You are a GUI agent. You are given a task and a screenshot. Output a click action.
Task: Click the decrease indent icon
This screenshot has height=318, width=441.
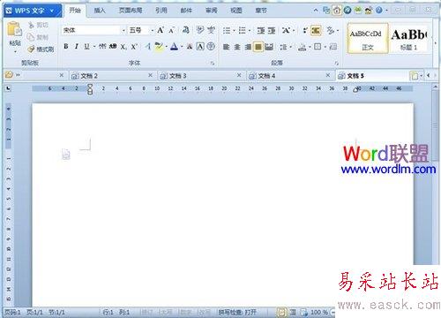pos(260,30)
